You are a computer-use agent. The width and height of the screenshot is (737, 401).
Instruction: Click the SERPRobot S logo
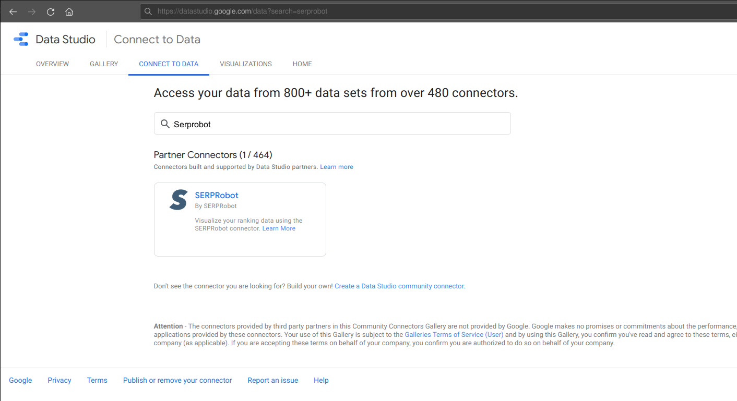coord(179,200)
